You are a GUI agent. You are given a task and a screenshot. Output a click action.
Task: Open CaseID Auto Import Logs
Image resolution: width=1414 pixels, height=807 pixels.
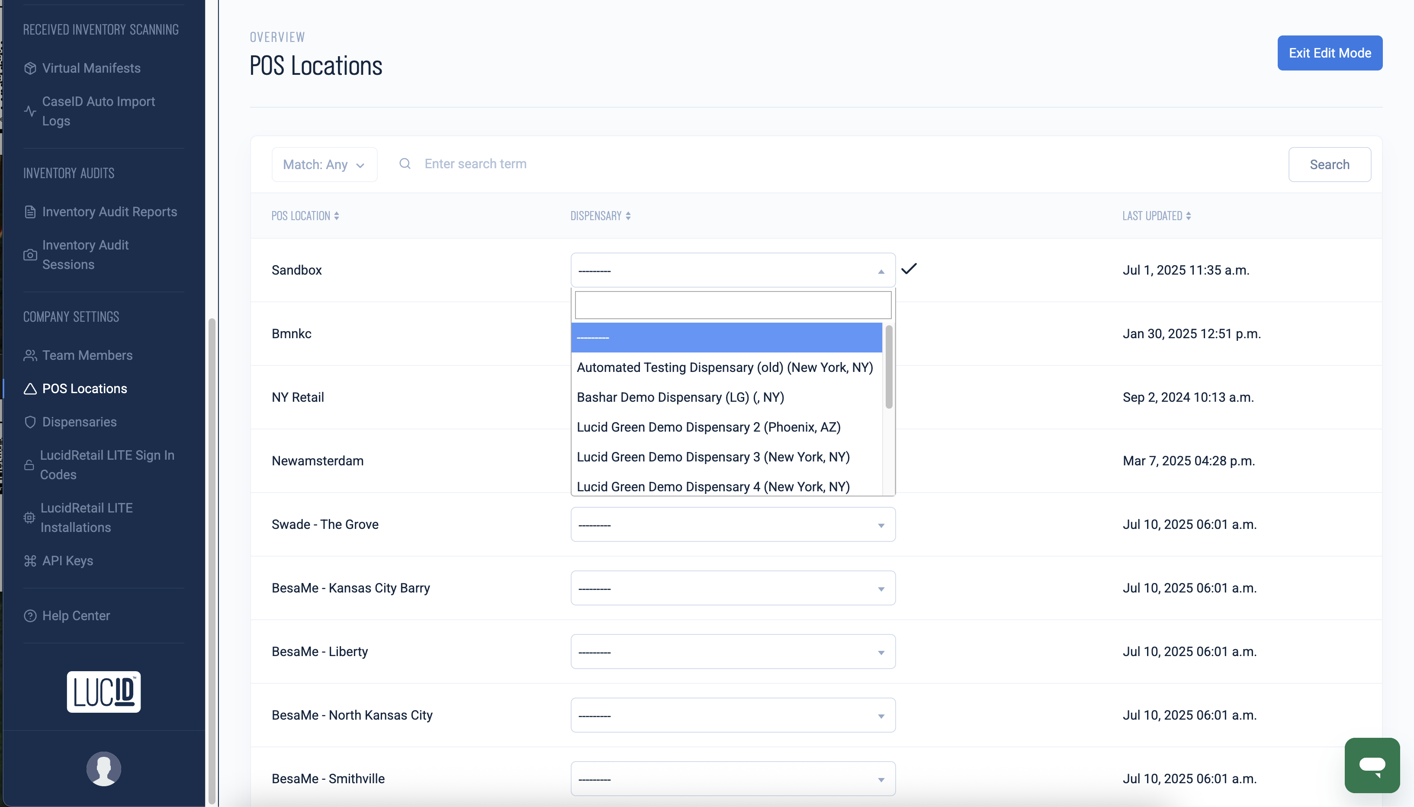(x=99, y=111)
